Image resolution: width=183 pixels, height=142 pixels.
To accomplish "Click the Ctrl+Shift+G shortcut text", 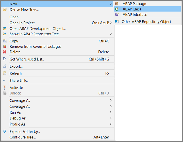I will 99,59.
